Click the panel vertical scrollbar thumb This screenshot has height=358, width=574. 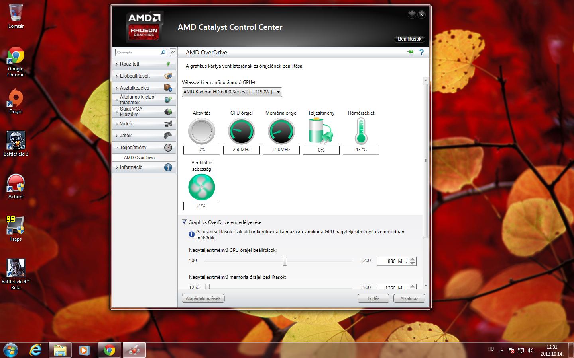[x=426, y=160]
